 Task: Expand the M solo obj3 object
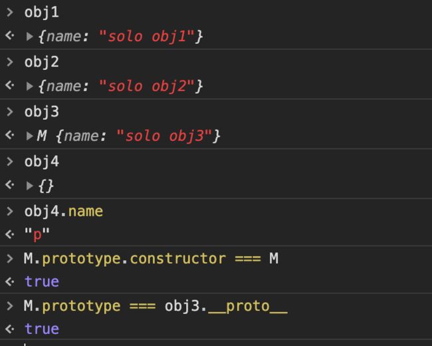click(x=29, y=136)
